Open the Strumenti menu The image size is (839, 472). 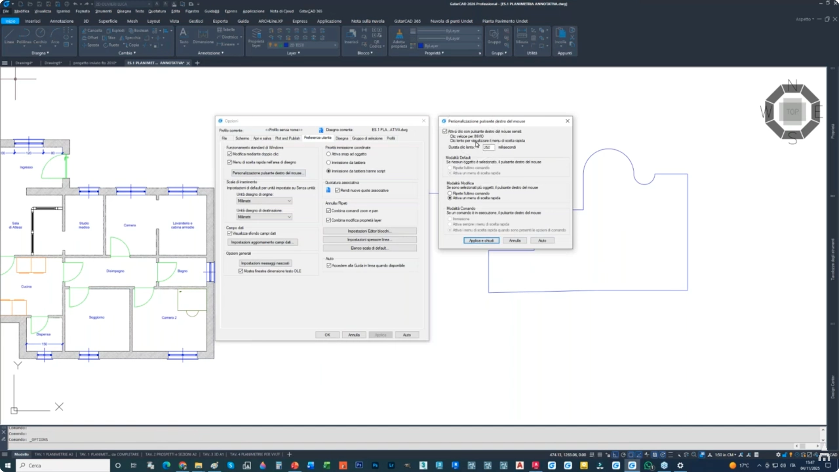[x=104, y=11]
